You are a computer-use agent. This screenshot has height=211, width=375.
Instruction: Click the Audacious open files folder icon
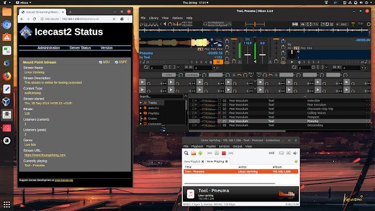[193, 153]
